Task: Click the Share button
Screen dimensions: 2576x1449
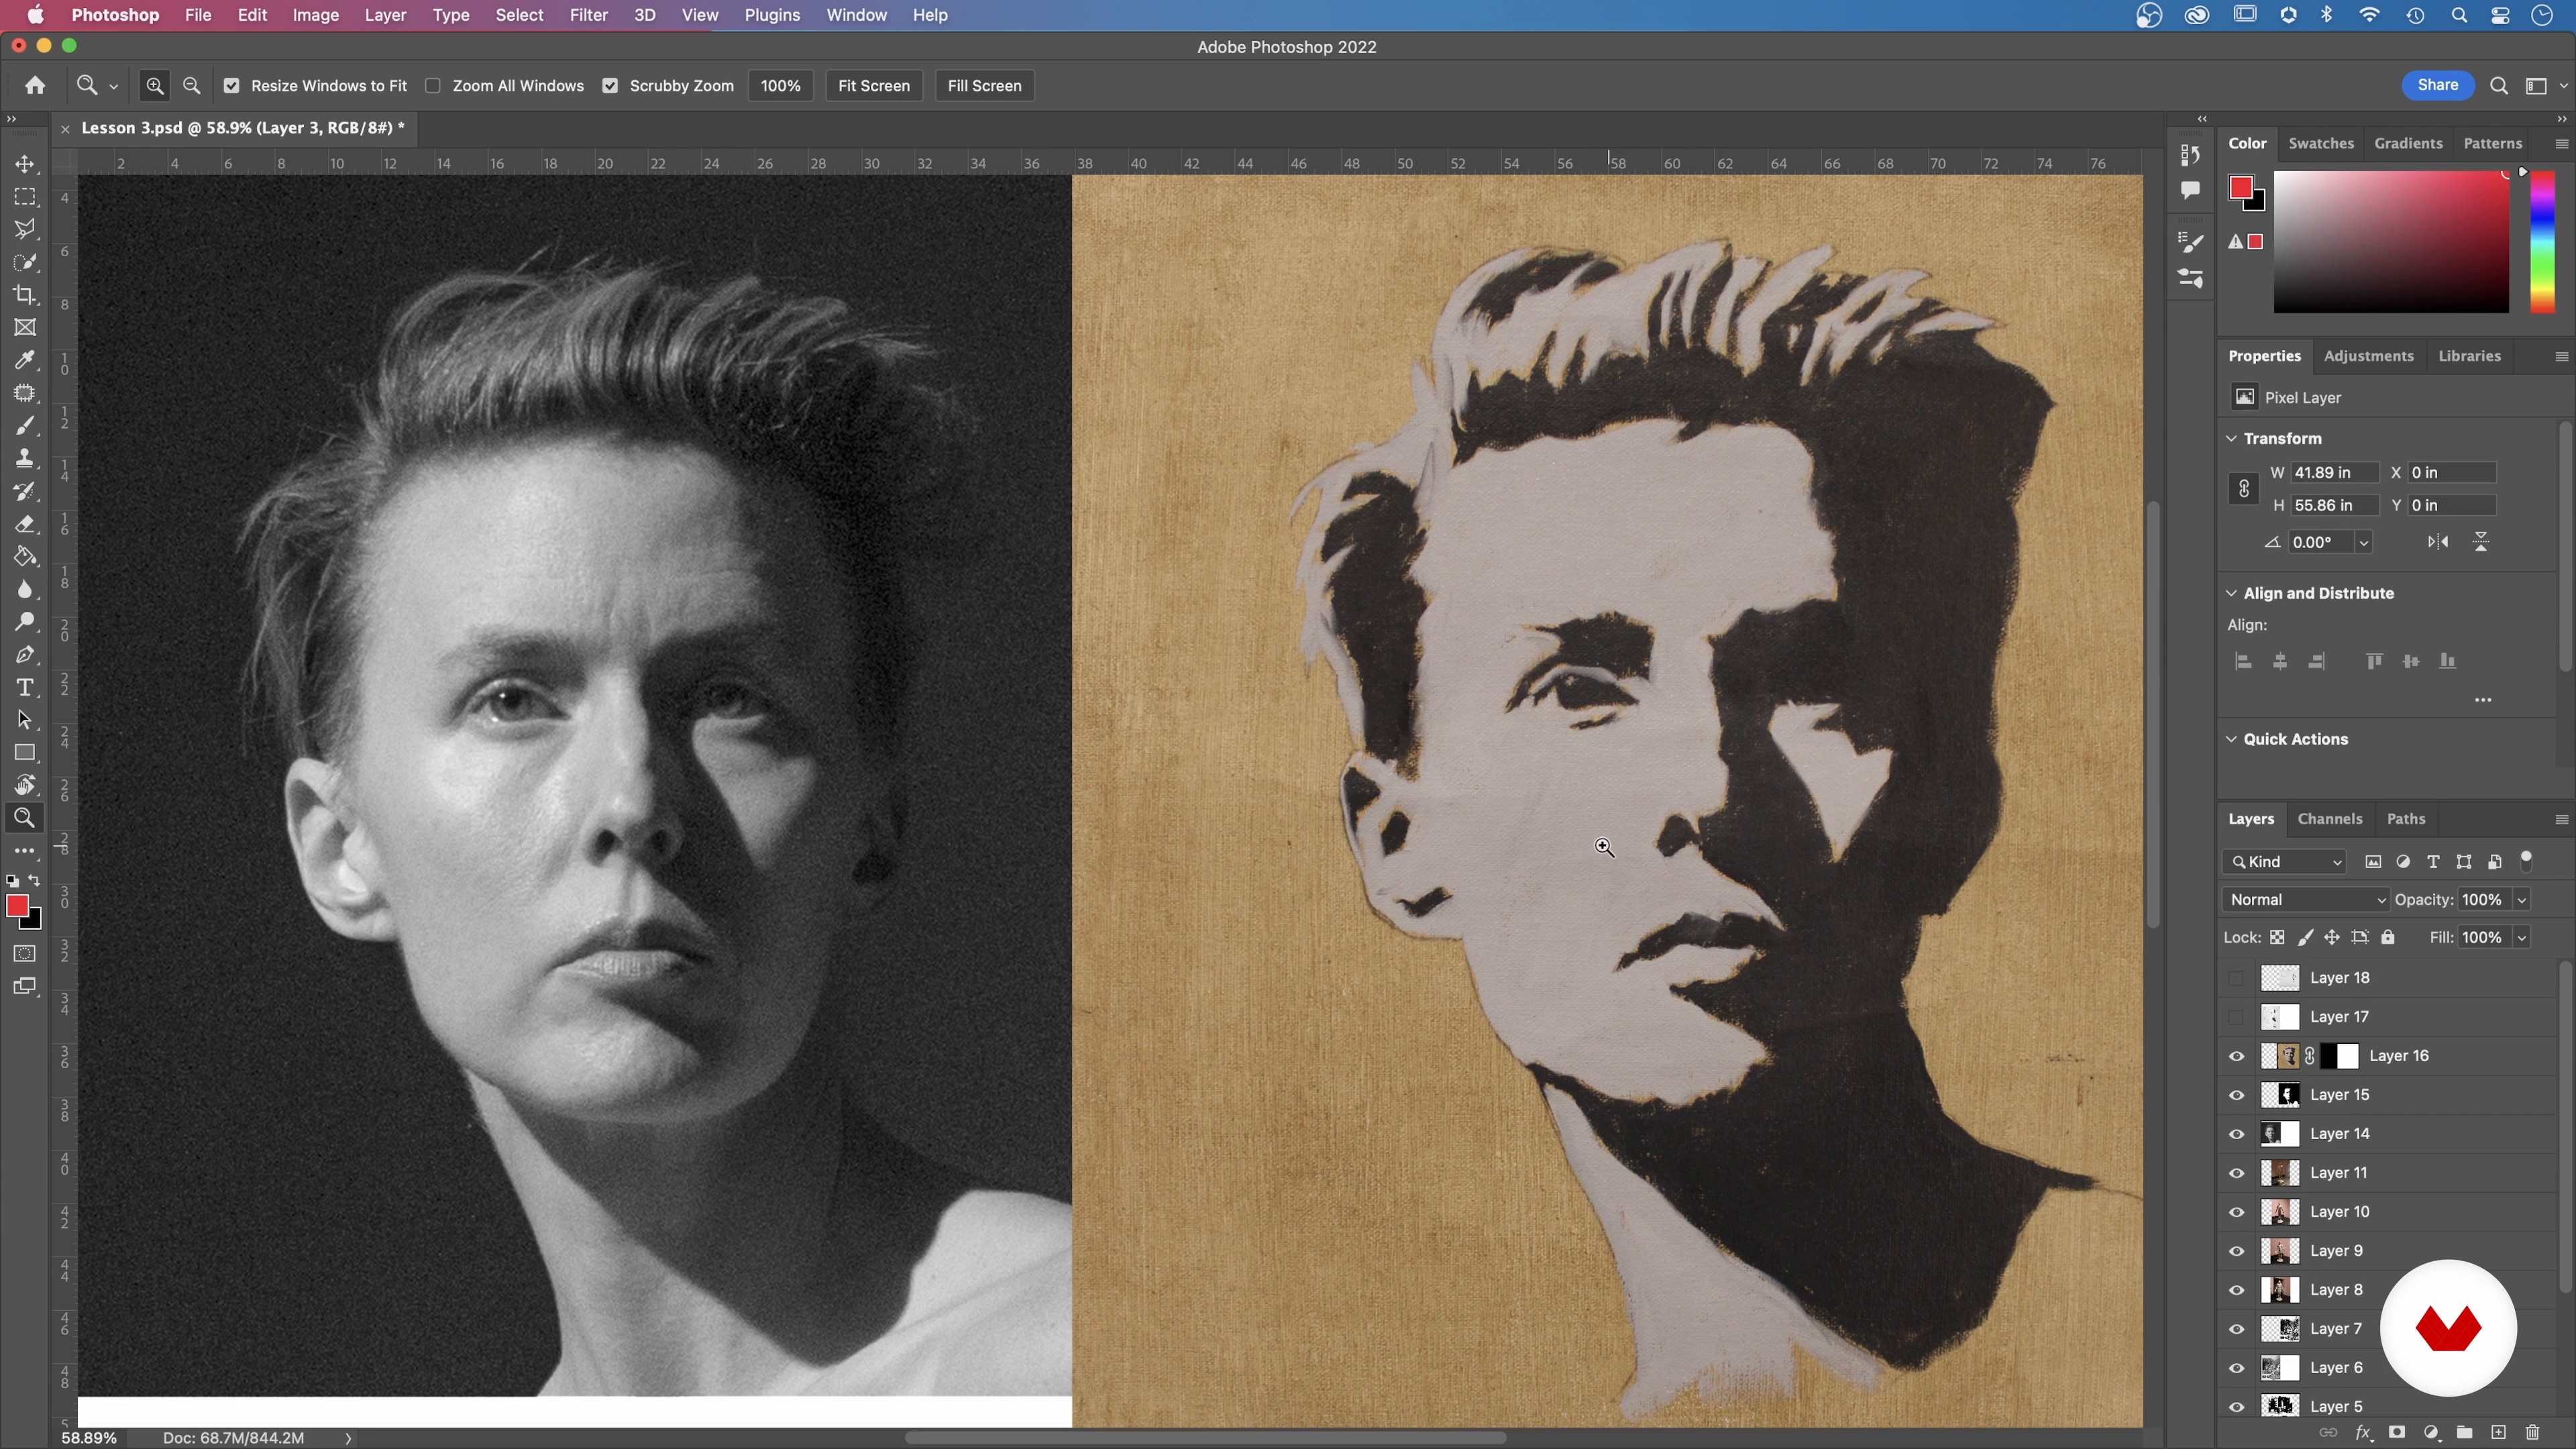Action: [x=2437, y=85]
